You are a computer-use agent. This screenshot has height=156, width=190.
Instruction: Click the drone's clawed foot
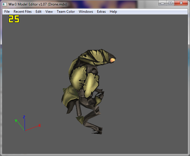tap(98, 131)
